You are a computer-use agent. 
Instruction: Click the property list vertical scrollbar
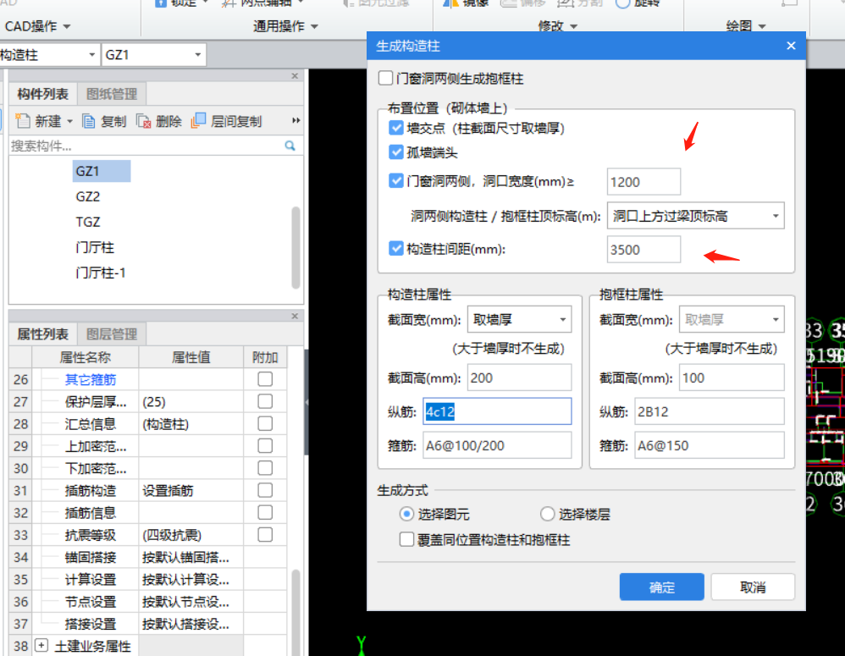295,613
